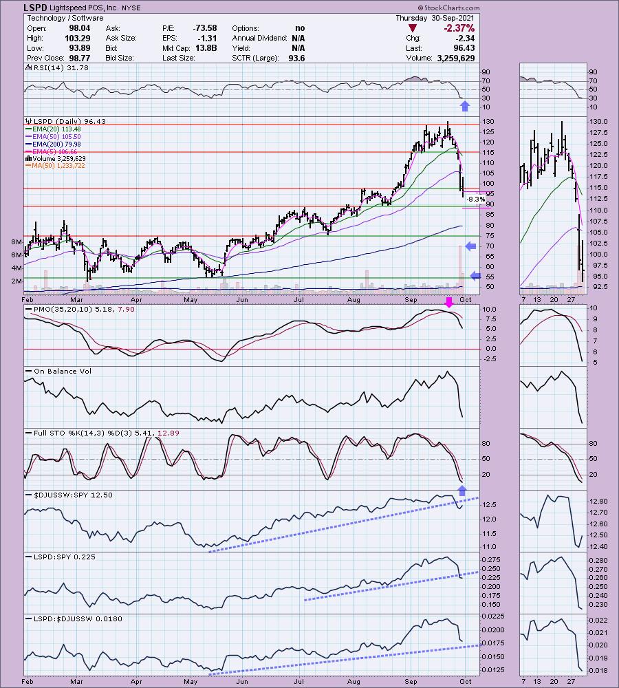Click the RSI(14) 31.78 indicator label
This screenshot has height=688, width=619.
coord(61,67)
